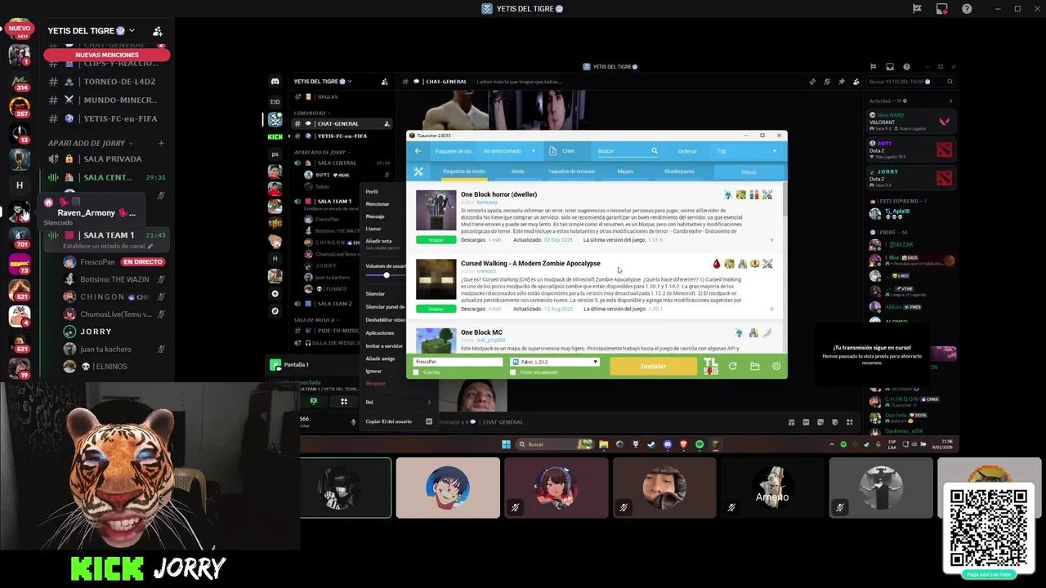Screen dimensions: 1046x588
Task: Open server with 314 badge in sidebar
Action: click(x=19, y=82)
